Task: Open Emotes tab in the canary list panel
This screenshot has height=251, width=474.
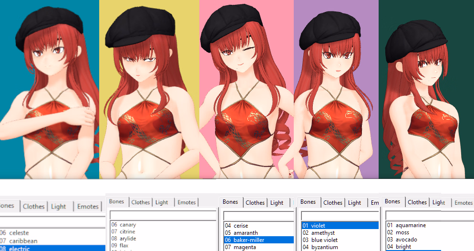Action: click(186, 202)
